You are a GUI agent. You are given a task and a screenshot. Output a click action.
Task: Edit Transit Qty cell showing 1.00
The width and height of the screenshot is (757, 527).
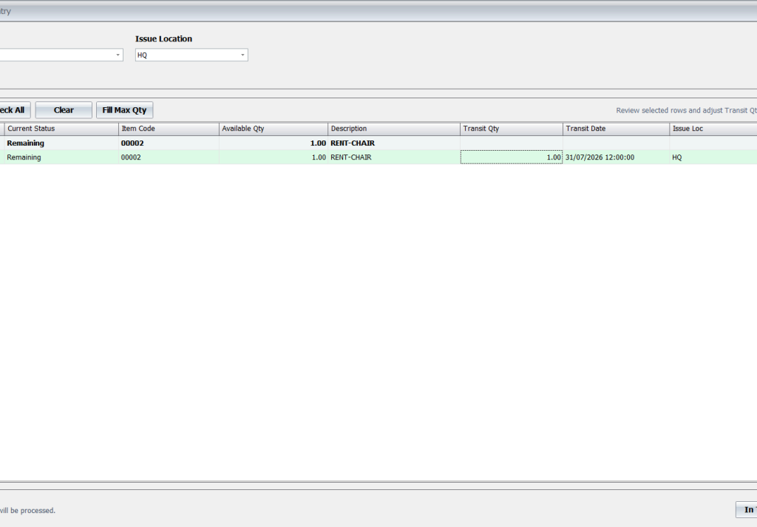pos(512,157)
